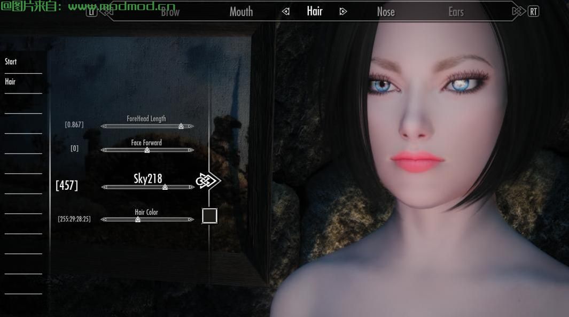The height and width of the screenshot is (317, 569).
Task: Click the ForeHead Length slider's right end arrow
Action: [x=191, y=127]
